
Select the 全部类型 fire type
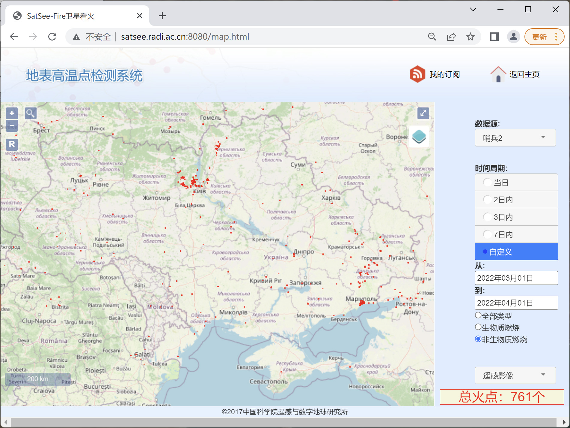[478, 315]
